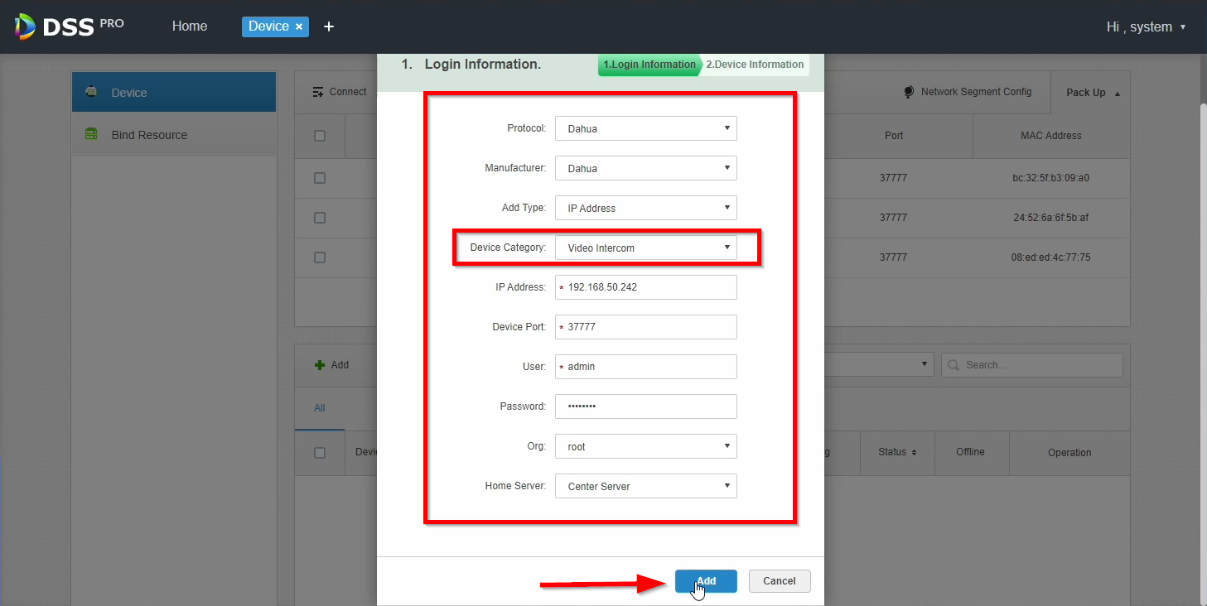Select Device in the left sidebar

click(173, 92)
